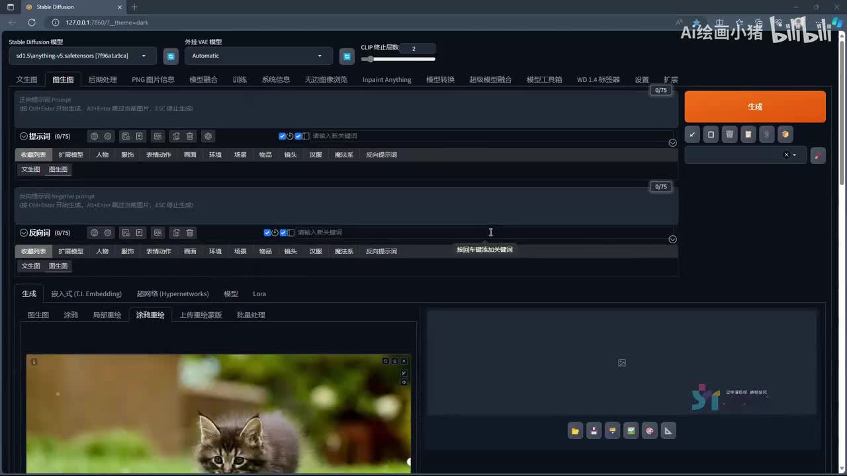Click the globe icon in 提示词 toolbar

[x=94, y=136]
